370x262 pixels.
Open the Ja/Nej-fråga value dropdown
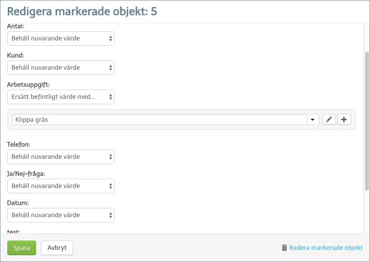point(61,186)
